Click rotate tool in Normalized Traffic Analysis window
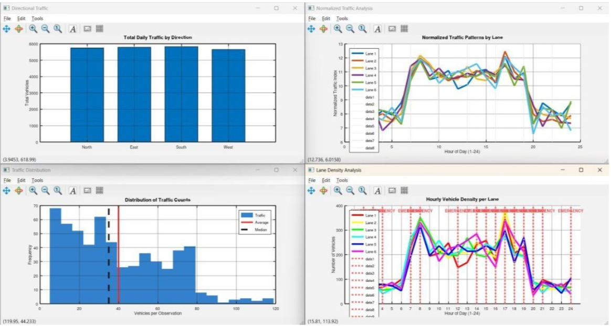Image resolution: width=611 pixels, height=326 pixels. pyautogui.click(x=323, y=29)
